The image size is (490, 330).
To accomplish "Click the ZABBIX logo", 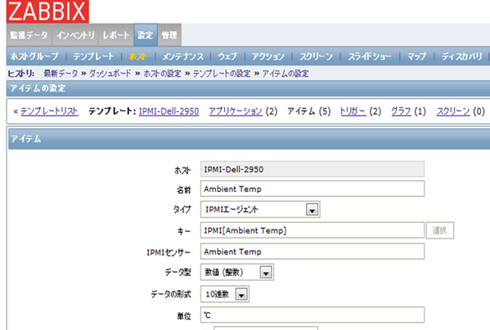I will [x=47, y=11].
